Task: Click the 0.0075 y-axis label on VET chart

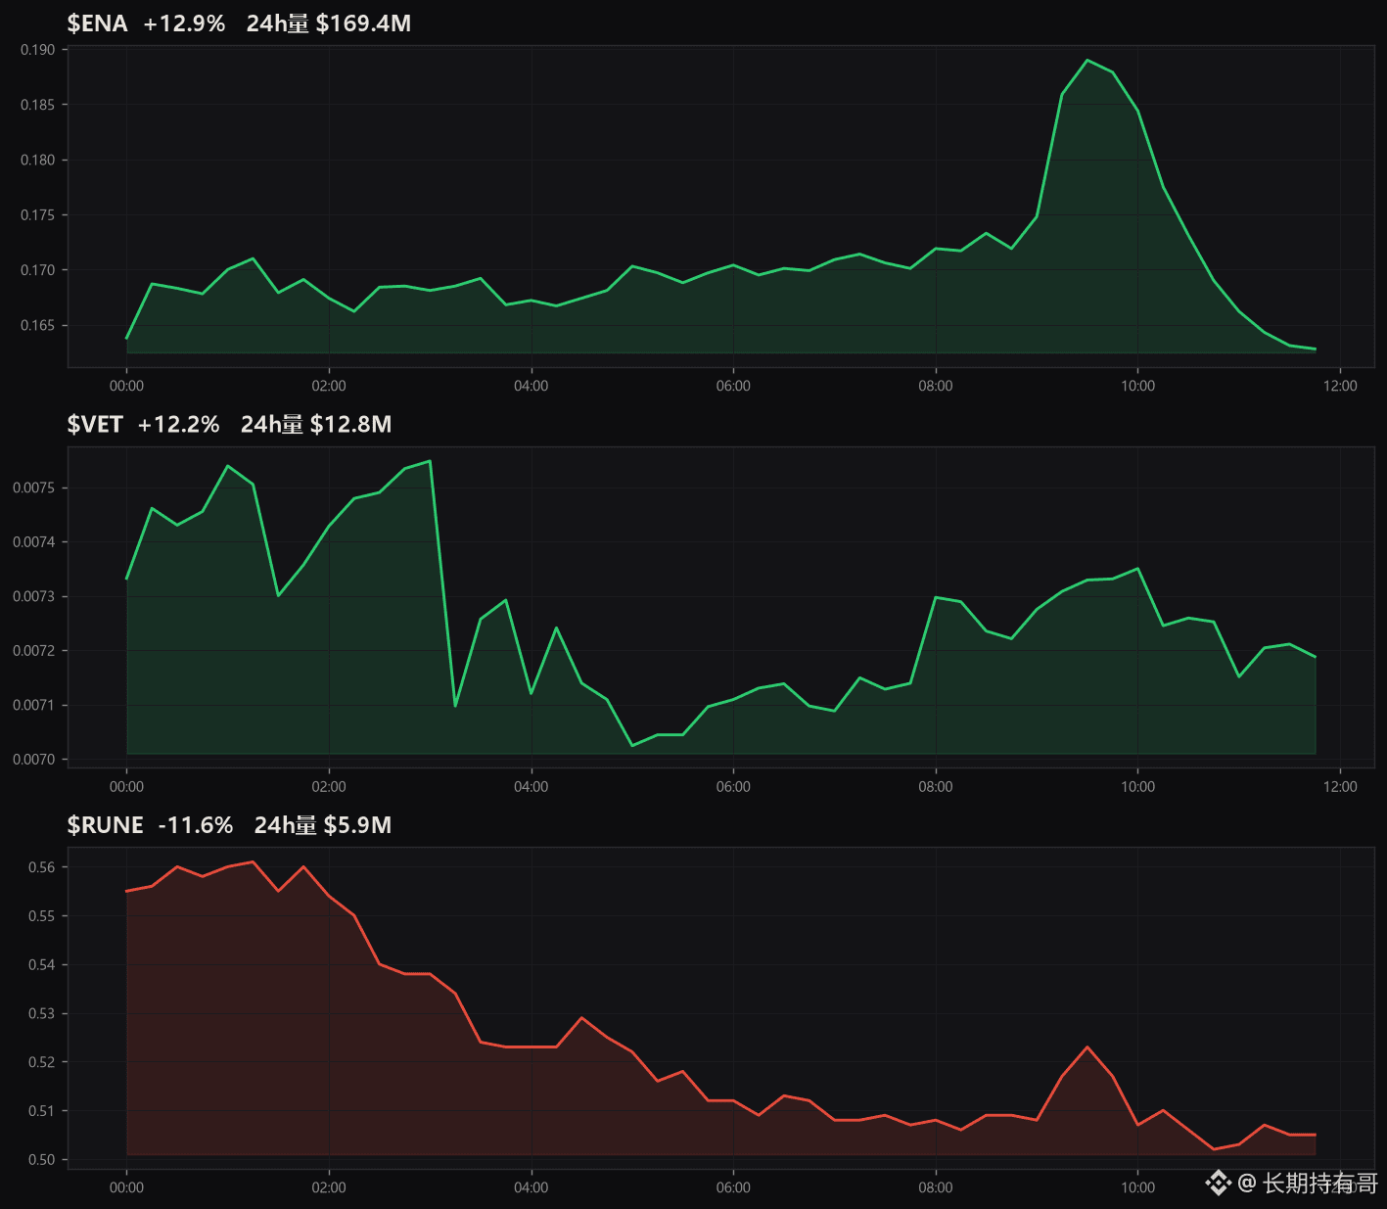Action: [x=33, y=488]
